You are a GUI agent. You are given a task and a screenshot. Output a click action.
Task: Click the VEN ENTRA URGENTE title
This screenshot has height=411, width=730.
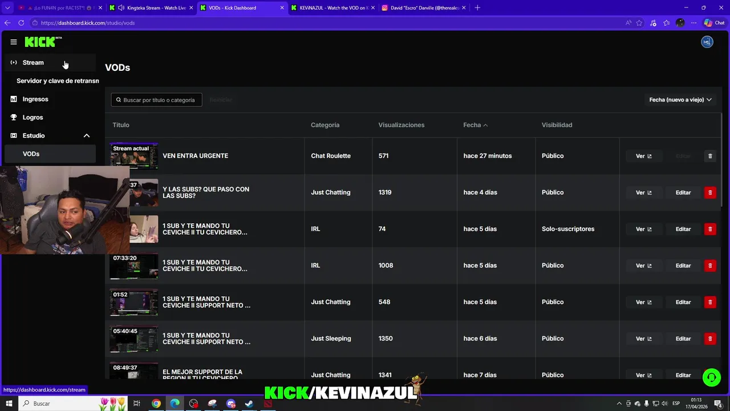[195, 156]
